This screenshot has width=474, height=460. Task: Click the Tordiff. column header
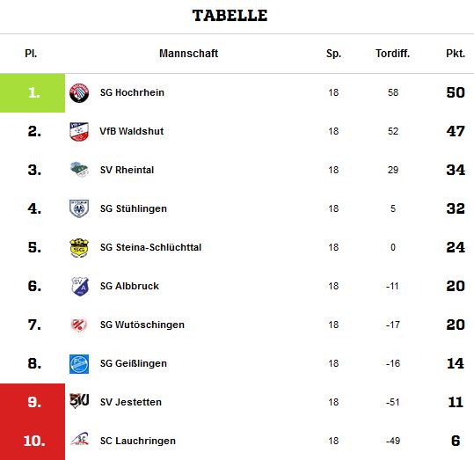(393, 54)
